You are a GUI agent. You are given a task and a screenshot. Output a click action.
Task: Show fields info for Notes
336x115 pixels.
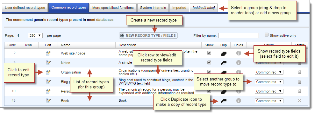click(239, 63)
